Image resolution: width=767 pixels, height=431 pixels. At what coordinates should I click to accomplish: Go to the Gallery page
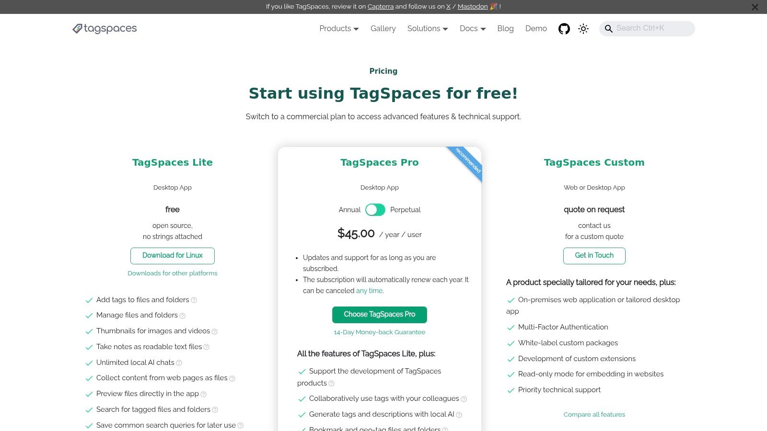point(383,29)
